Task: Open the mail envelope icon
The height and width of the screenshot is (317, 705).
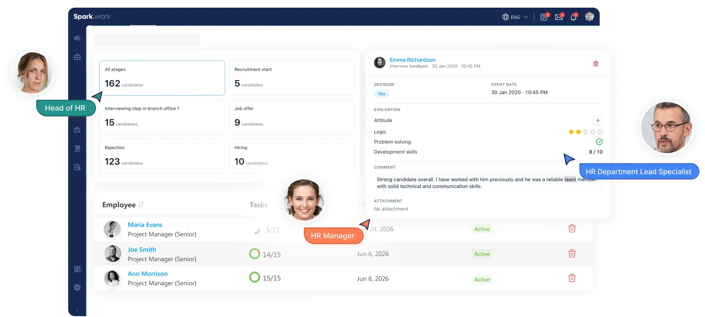Action: click(559, 17)
